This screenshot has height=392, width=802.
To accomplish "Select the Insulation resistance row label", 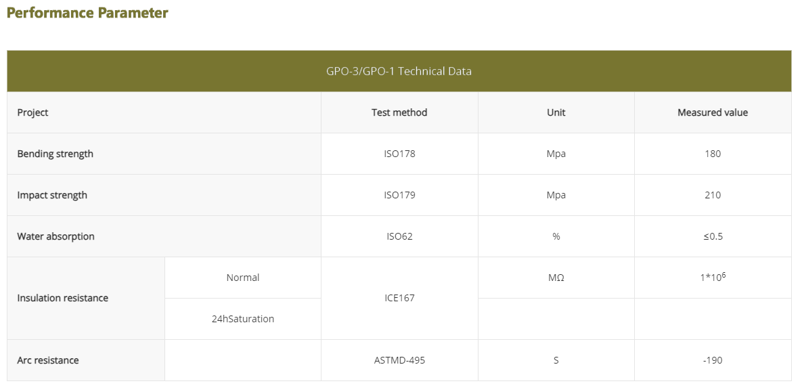I will tap(62, 298).
